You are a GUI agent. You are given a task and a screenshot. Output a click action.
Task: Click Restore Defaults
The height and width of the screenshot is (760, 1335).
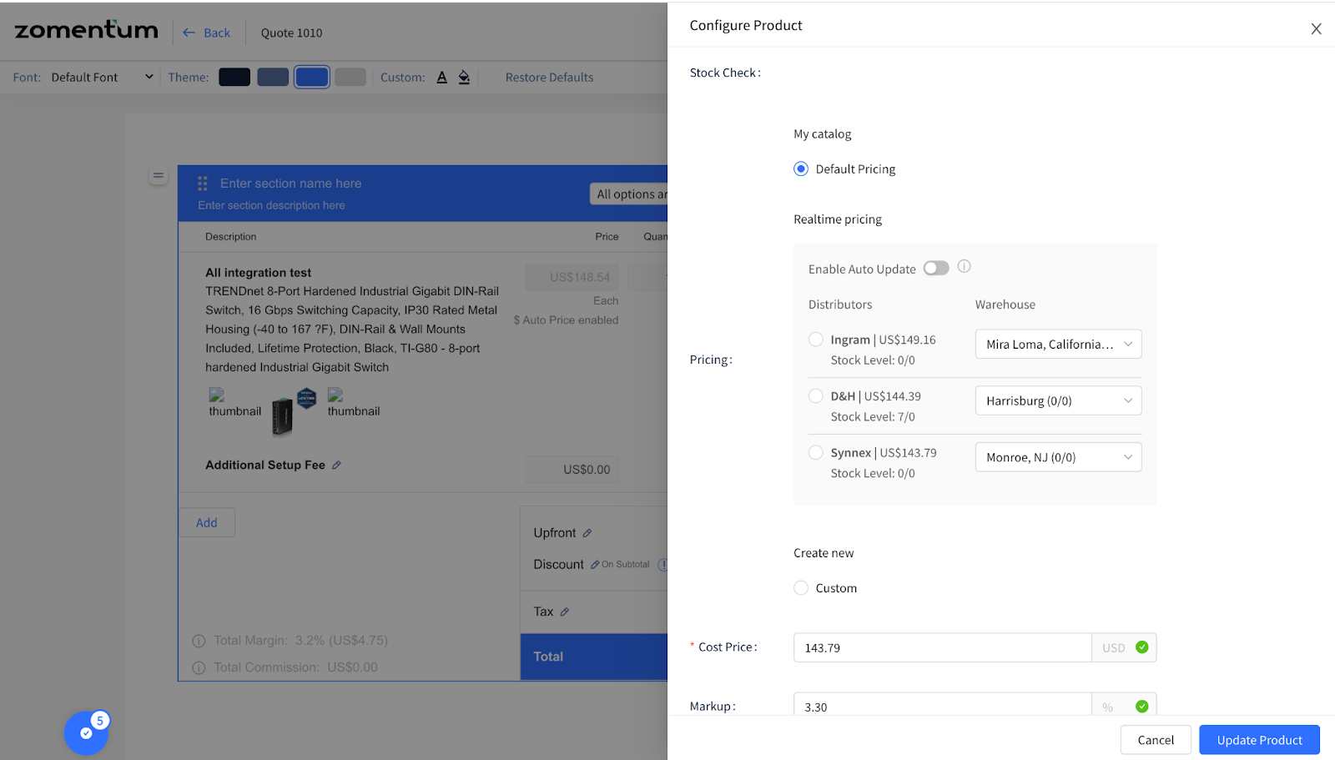[549, 77]
